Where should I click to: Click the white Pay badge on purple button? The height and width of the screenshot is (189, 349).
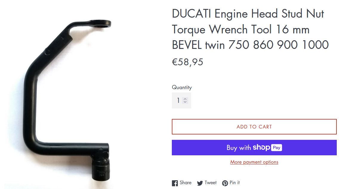tap(277, 148)
